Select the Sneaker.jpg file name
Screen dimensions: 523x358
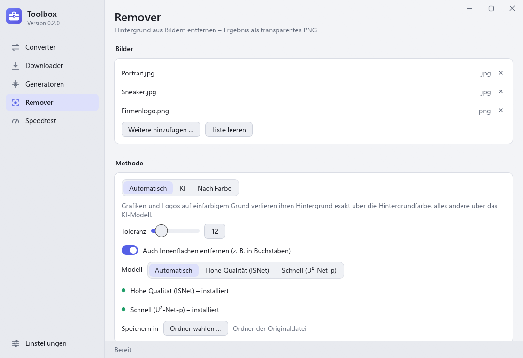coord(139,92)
